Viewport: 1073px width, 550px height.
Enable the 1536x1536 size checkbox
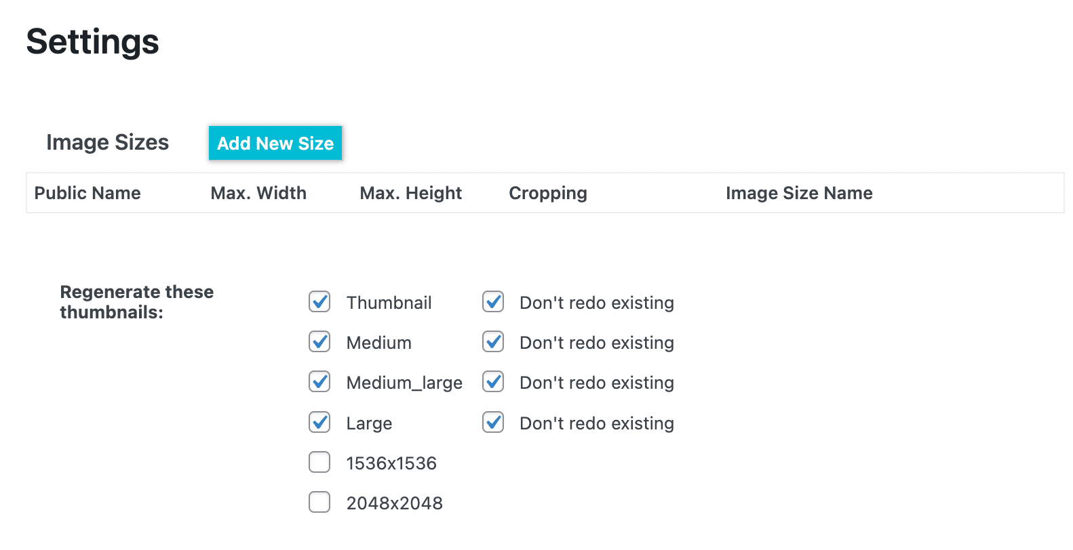point(319,463)
